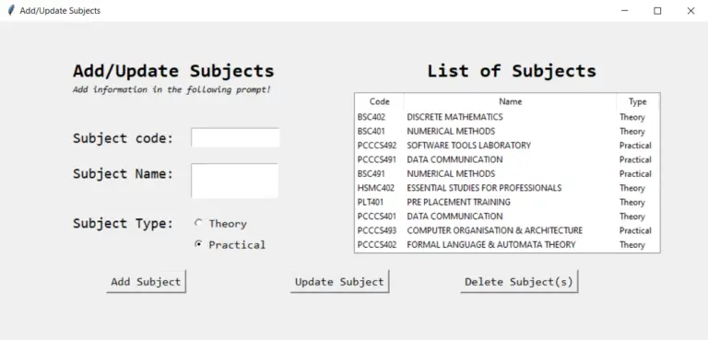Click the feather app icon in title bar
Screen dimensions: 708x340
tap(11, 10)
